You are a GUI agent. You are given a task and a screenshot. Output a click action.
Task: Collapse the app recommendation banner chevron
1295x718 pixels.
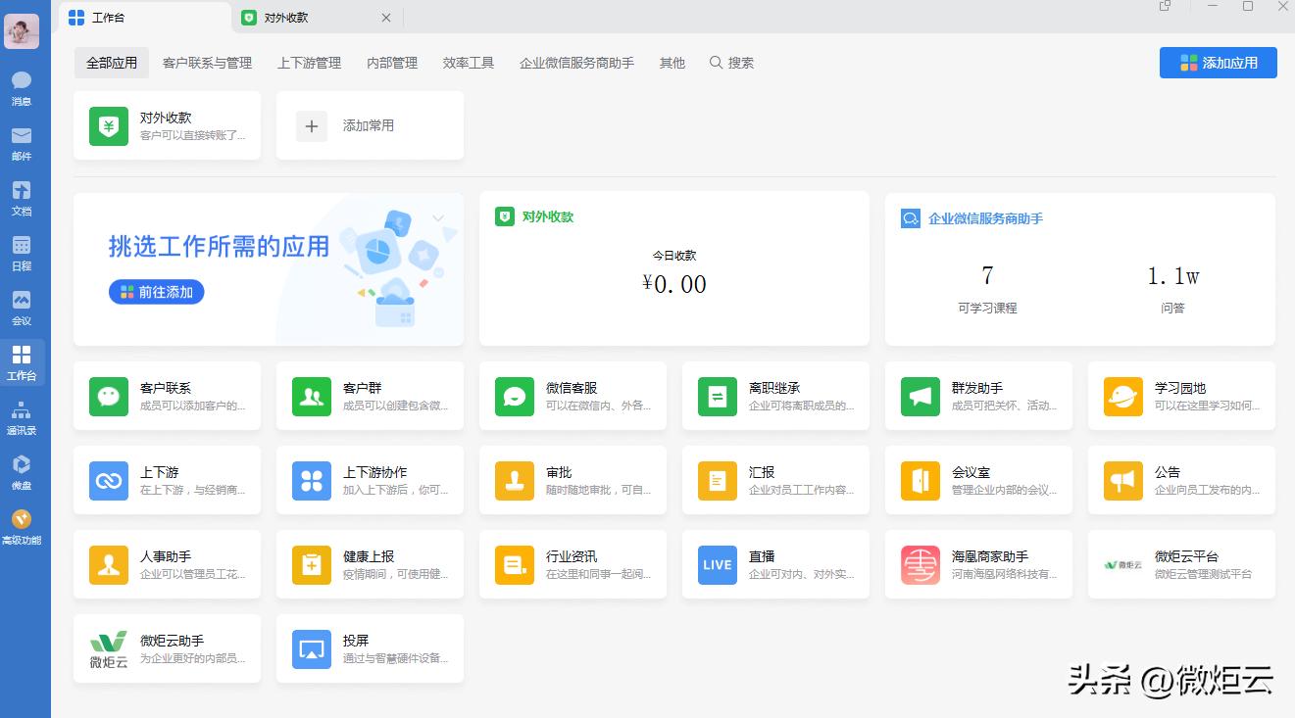[x=437, y=217]
